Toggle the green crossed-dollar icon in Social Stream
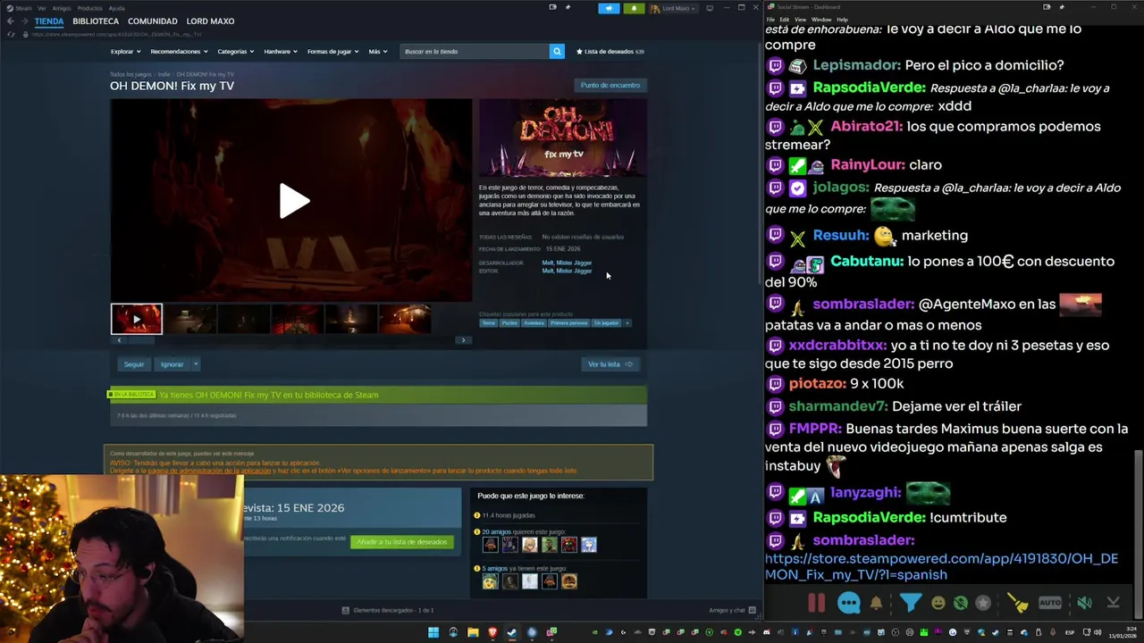1144x643 pixels. coord(960,603)
